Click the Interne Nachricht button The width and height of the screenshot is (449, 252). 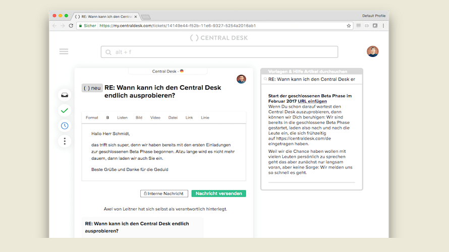[164, 194]
